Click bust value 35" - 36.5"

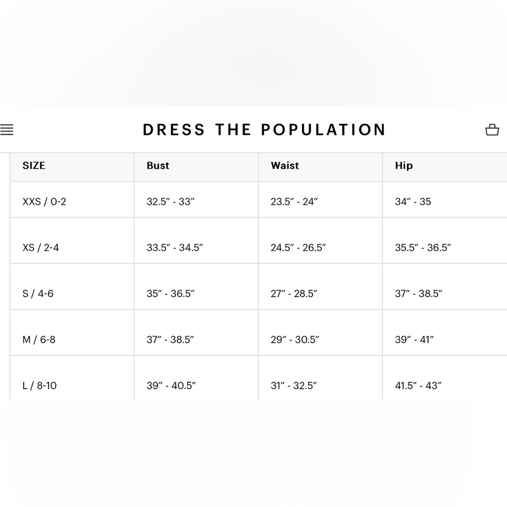click(x=170, y=294)
